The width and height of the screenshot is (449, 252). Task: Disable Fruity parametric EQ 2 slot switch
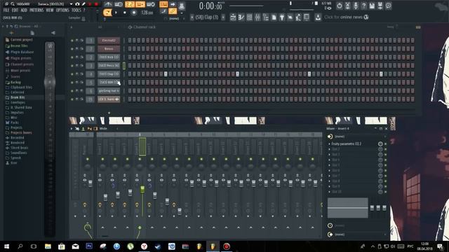click(x=385, y=144)
